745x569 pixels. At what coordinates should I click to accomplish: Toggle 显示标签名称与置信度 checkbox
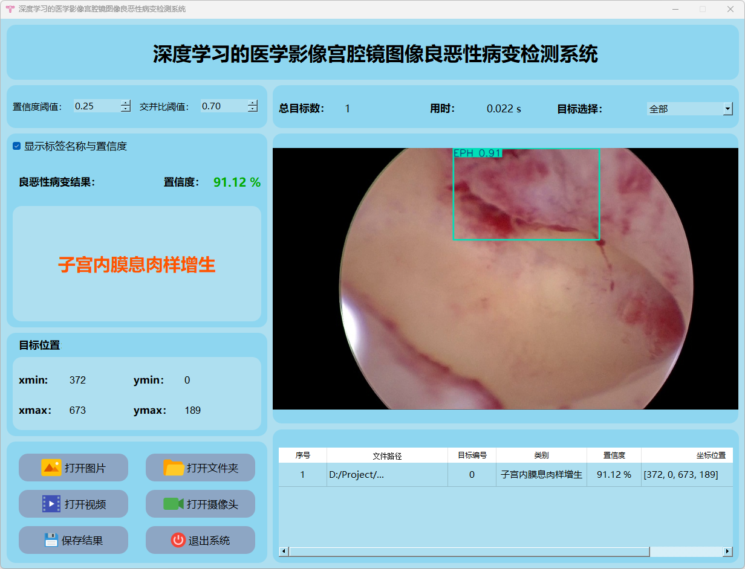17,146
